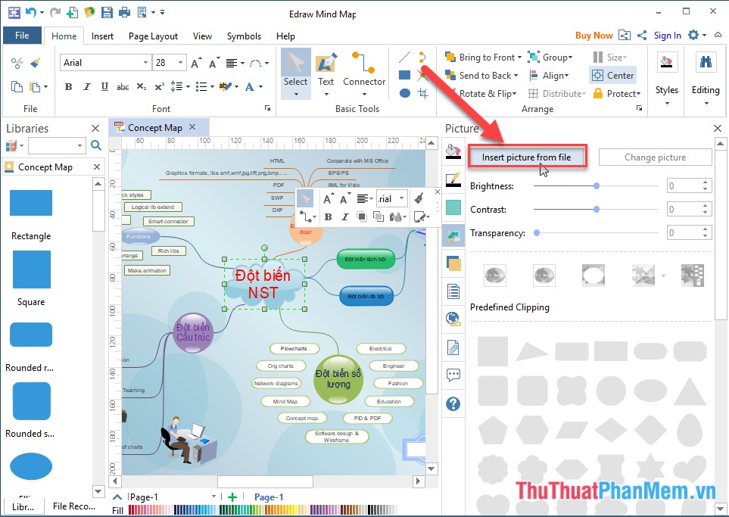Toggle underline formatting
729x517 pixels.
tap(104, 86)
